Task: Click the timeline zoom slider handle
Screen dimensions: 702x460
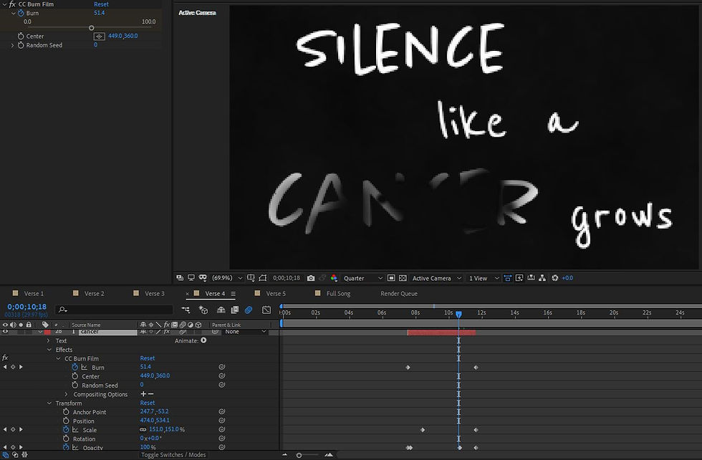Action: (299, 455)
